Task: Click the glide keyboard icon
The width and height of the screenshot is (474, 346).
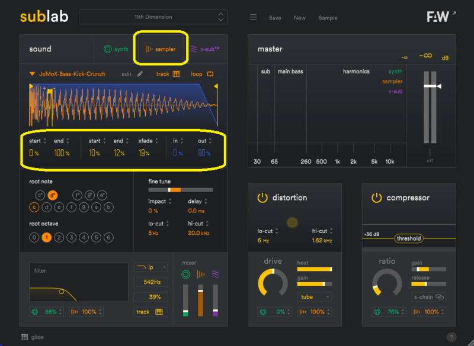Action: pos(24,337)
